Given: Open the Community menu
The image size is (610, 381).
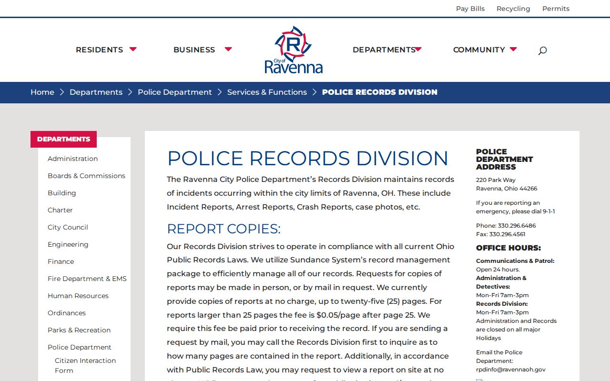Looking at the screenshot, I should (479, 50).
